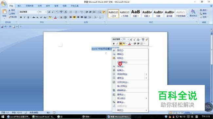This screenshot has width=213, height=119.
Task: Click the Copy button in the ribbon
Action: 12,13
